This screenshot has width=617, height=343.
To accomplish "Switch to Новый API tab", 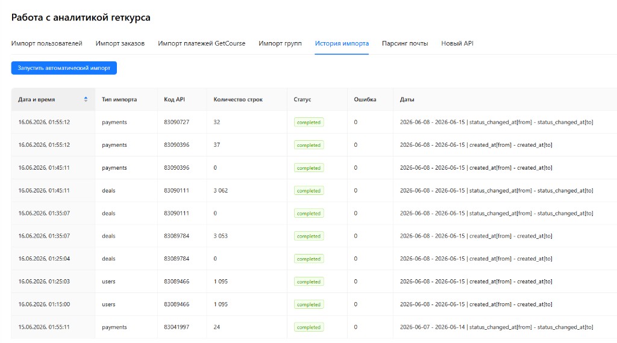I will pos(457,43).
